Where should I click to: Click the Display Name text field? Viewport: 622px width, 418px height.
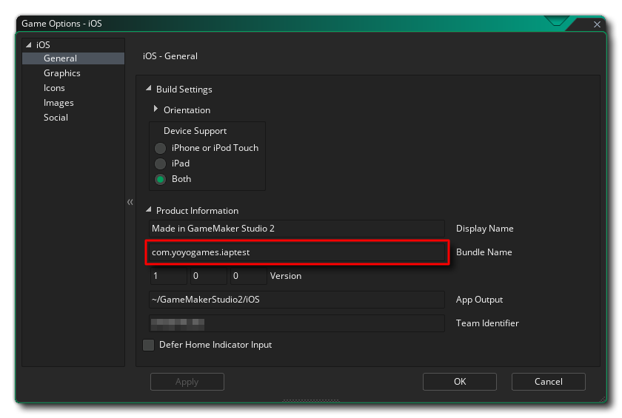(296, 229)
